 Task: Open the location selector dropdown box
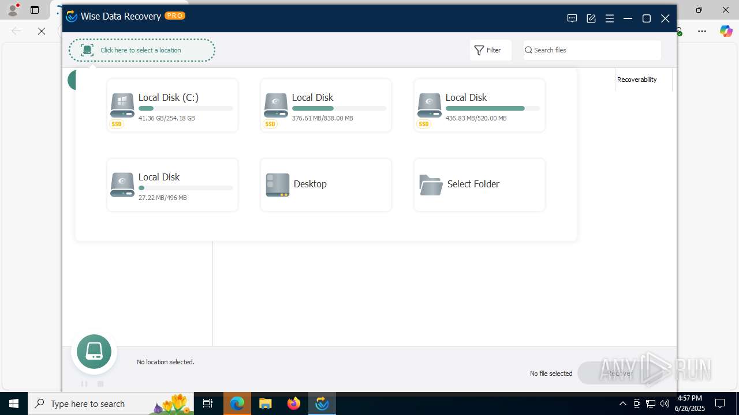point(142,50)
